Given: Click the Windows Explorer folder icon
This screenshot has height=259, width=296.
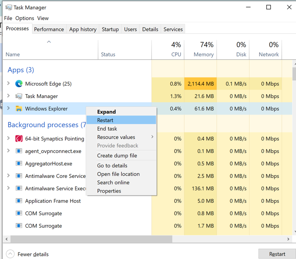Looking at the screenshot, I should (19, 108).
